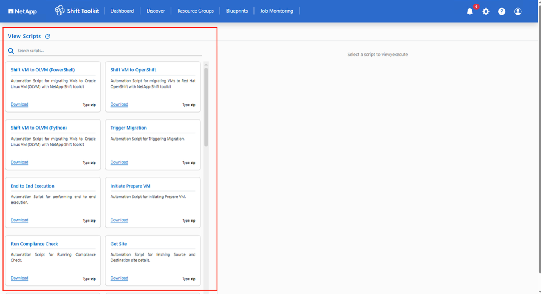Download Shift VM to OLVM (Python) script
Image resolution: width=543 pixels, height=296 pixels.
(x=20, y=163)
